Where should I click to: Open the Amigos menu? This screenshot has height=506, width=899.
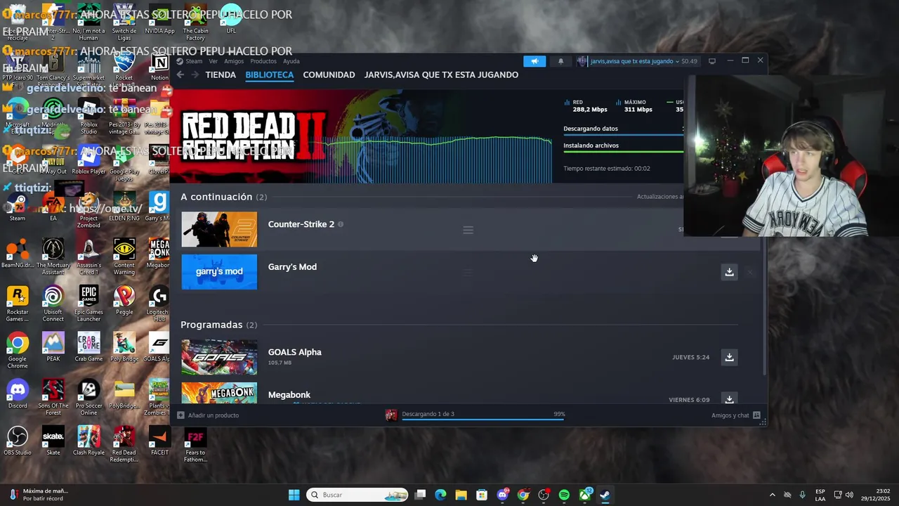coord(234,61)
